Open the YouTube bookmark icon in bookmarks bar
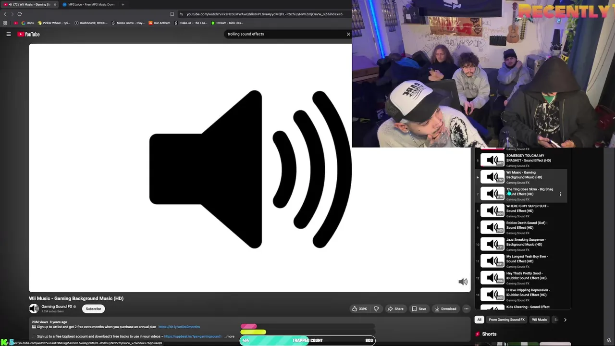 click(x=16, y=23)
